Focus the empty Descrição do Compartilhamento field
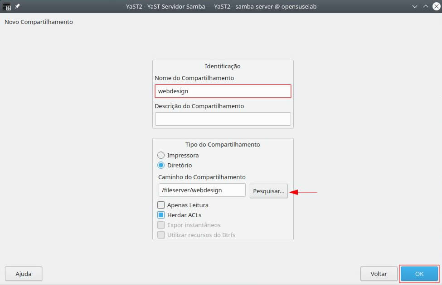The width and height of the screenshot is (442, 285). 223,119
